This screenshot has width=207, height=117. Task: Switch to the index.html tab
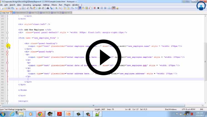[x=5, y=13]
